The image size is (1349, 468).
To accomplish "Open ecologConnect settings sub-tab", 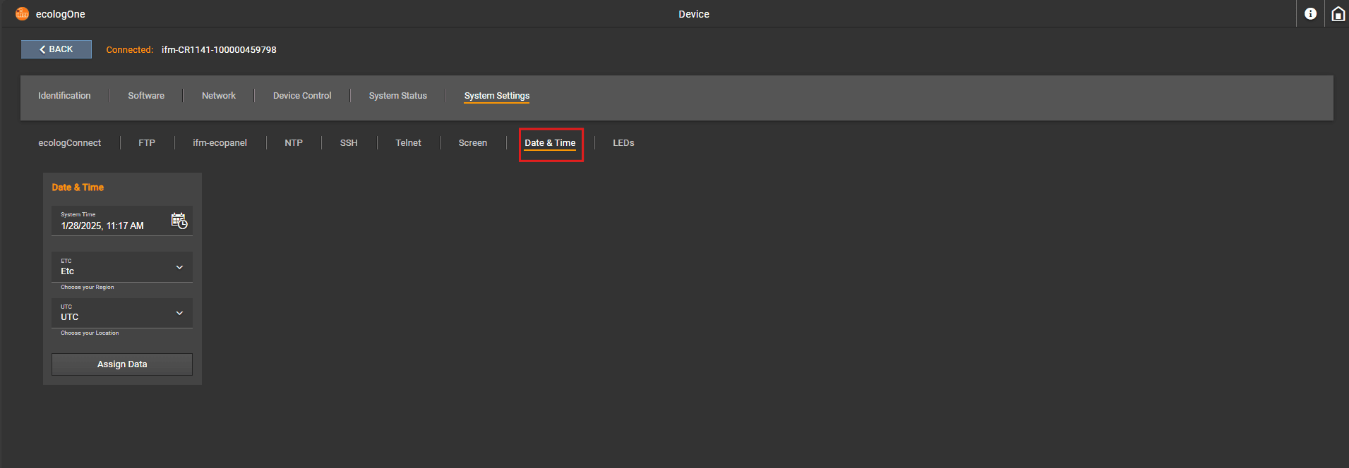I will pos(69,143).
